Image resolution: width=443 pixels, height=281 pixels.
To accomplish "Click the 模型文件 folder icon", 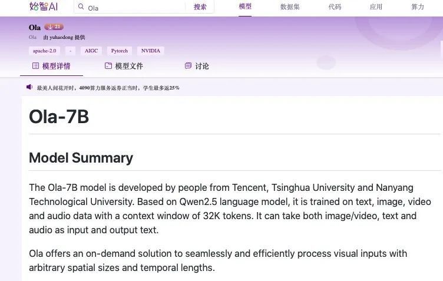I will (108, 66).
